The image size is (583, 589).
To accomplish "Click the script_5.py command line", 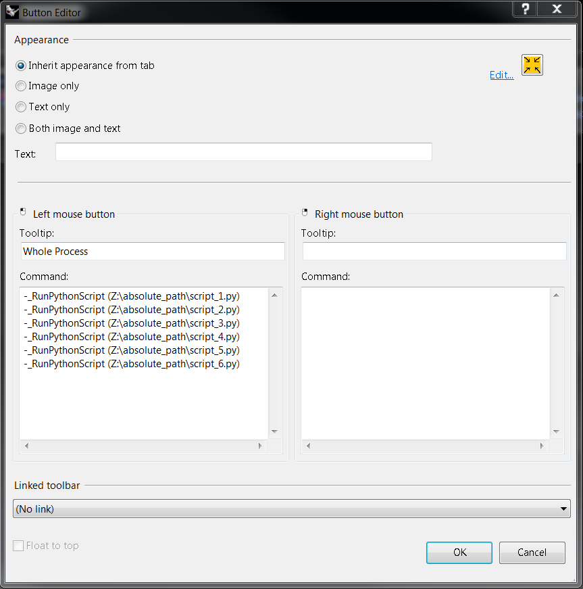I will [132, 350].
